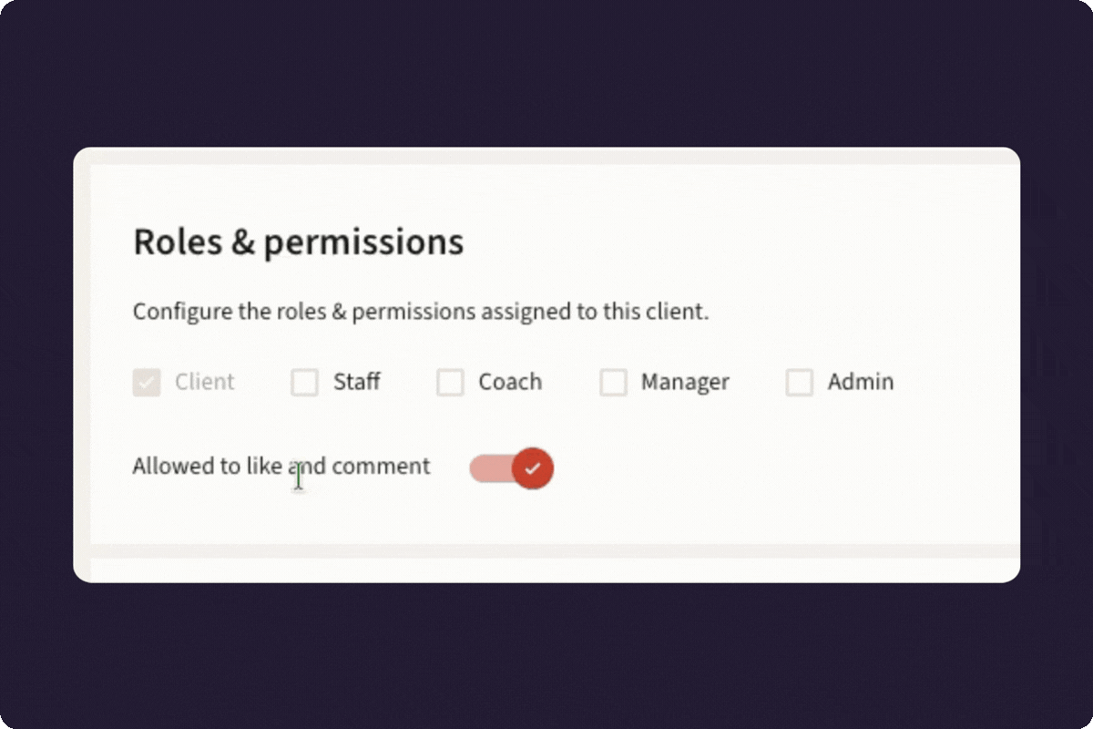Click the grayed-out Client label

click(x=204, y=382)
